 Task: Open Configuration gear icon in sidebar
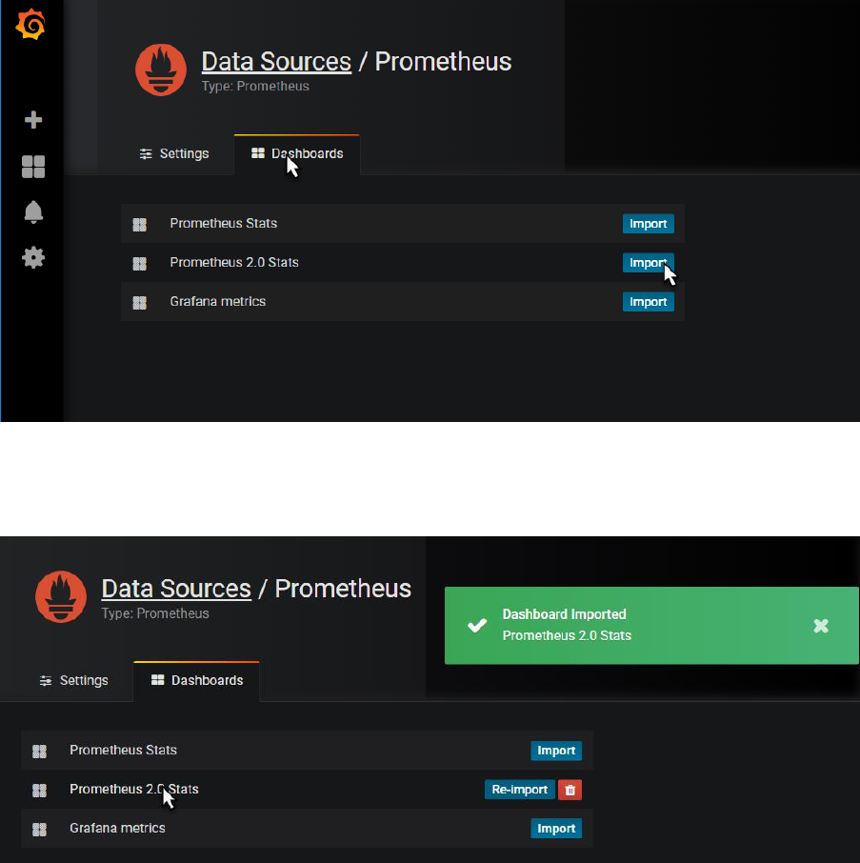point(33,257)
